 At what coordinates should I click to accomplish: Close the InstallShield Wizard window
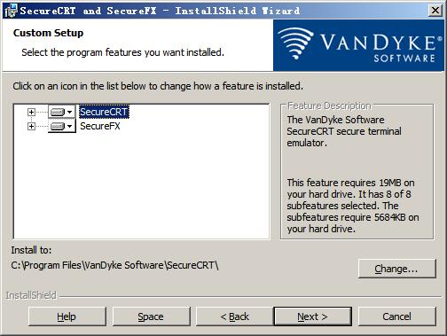[x=435, y=11]
